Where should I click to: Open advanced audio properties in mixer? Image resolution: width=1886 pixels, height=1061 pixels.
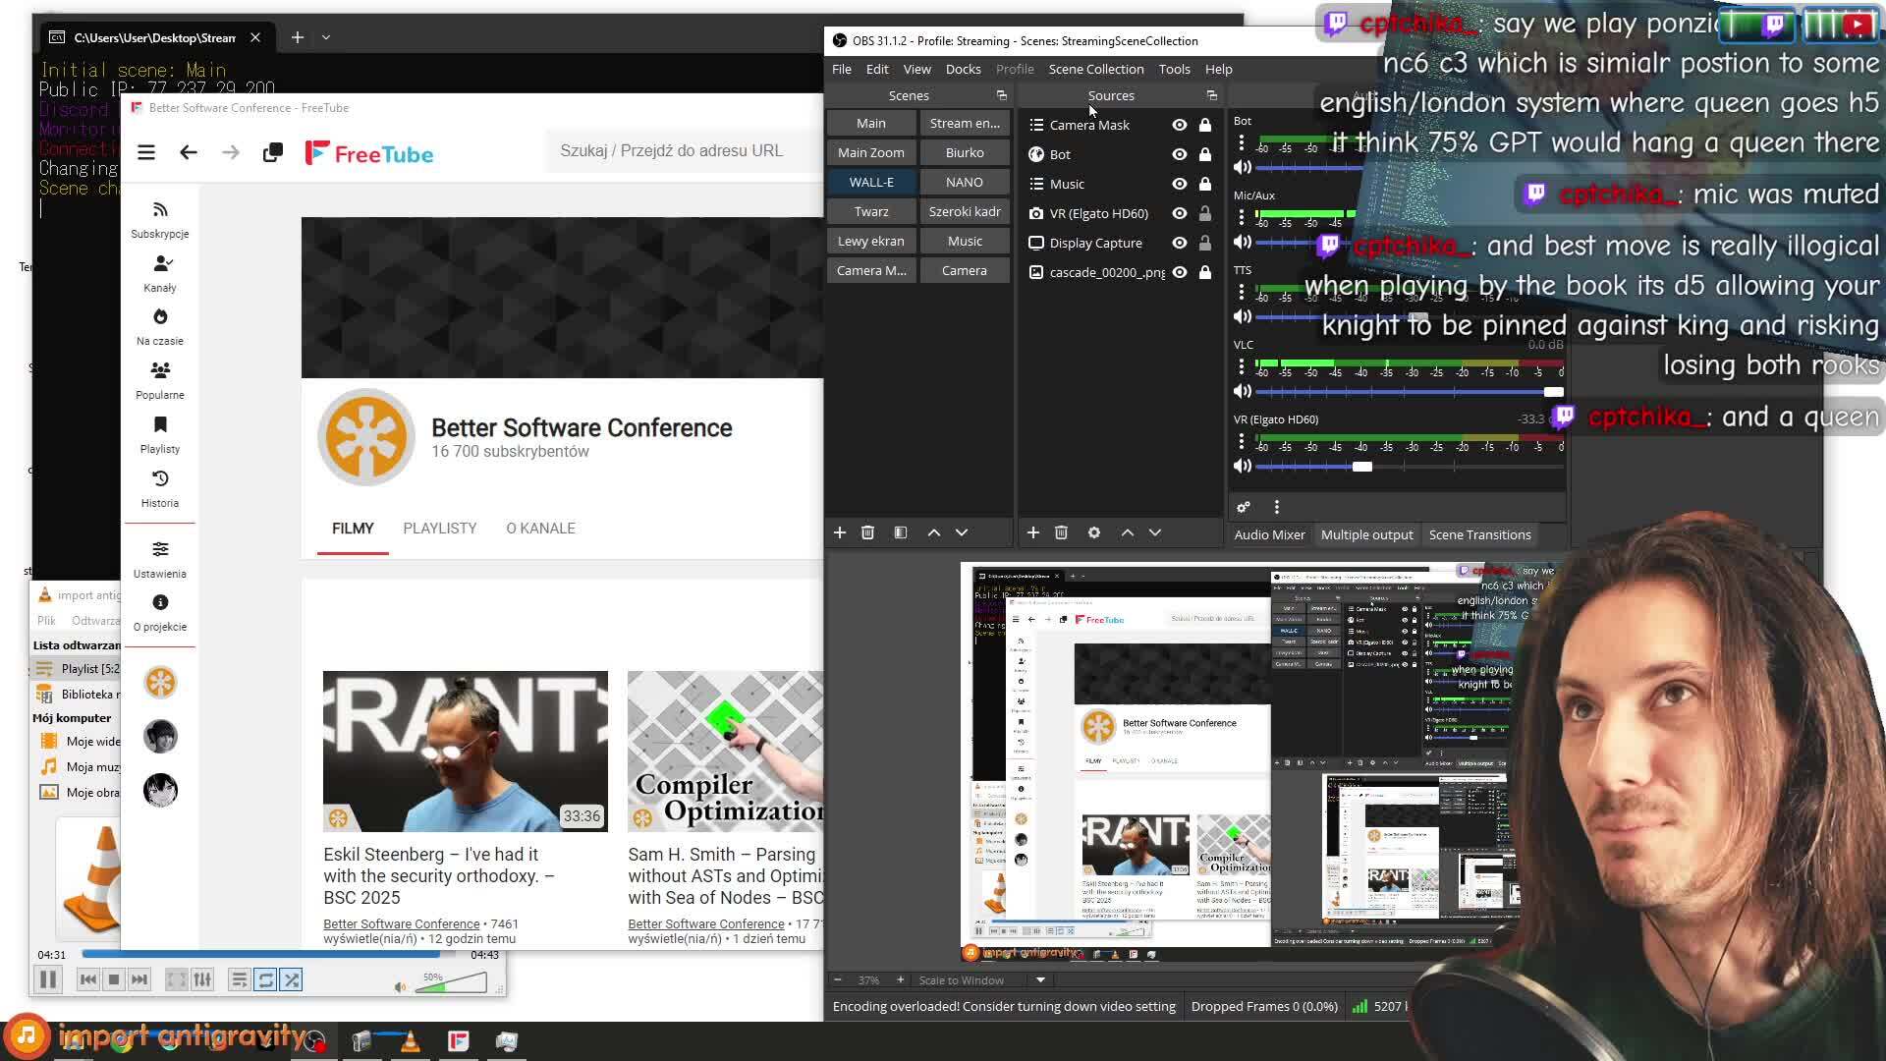[x=1244, y=507]
